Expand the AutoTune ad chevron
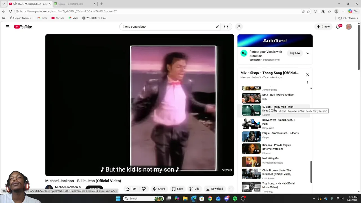The height and width of the screenshot is (203, 361). point(308,53)
